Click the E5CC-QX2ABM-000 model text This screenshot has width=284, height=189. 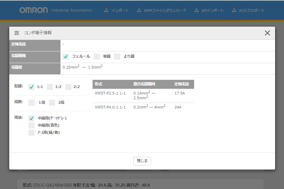click(x=53, y=185)
